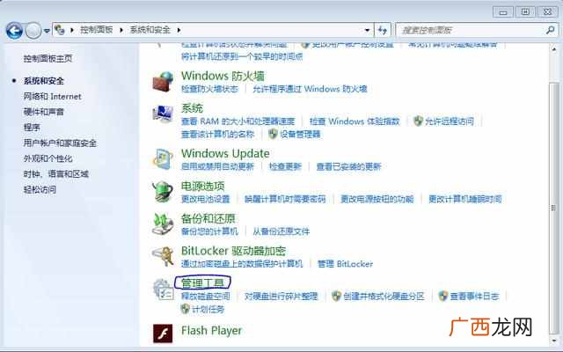The width and height of the screenshot is (563, 352).
Task: Click 检查 Windows 体验指数 link
Action: click(x=355, y=121)
